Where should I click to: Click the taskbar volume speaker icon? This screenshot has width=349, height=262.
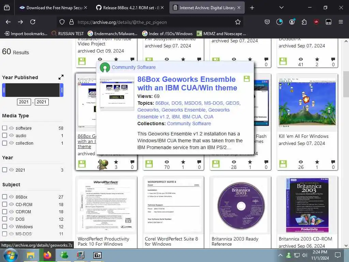304,255
